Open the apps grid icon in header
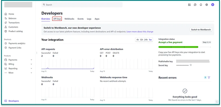 (189, 5)
